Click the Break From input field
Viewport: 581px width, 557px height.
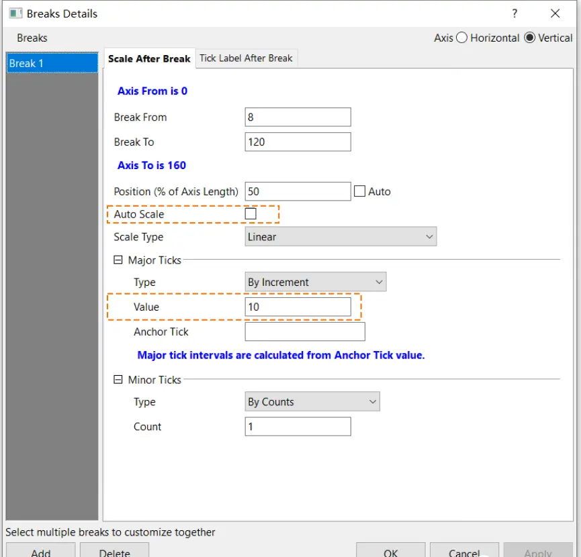pos(298,117)
